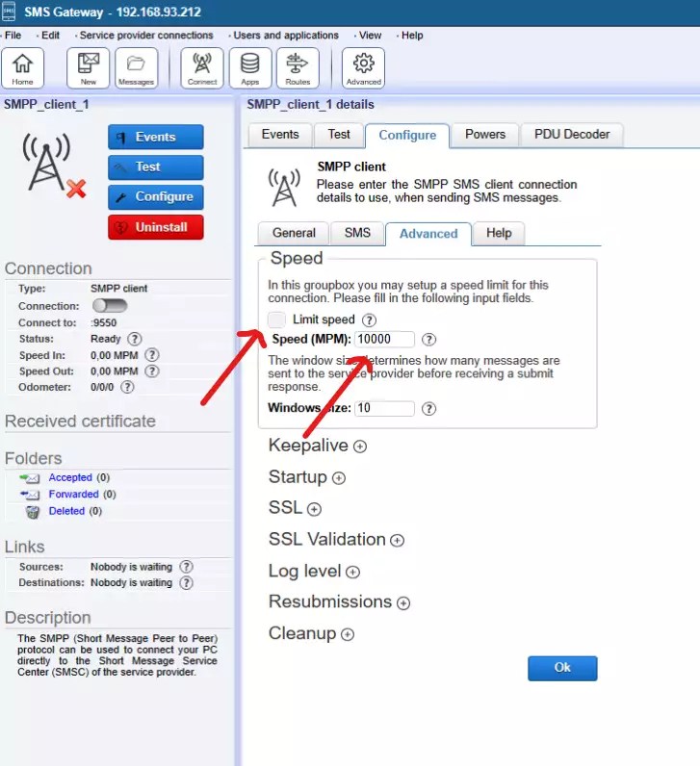
Task: Open the Users and applications menu
Action: tap(285, 36)
